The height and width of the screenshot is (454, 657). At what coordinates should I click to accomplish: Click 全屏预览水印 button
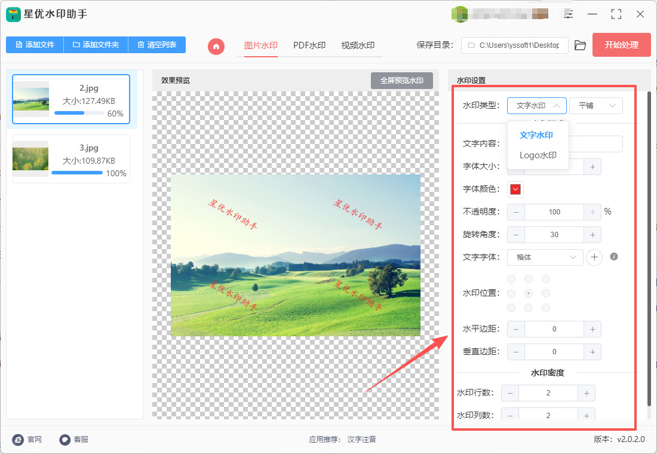coord(402,81)
